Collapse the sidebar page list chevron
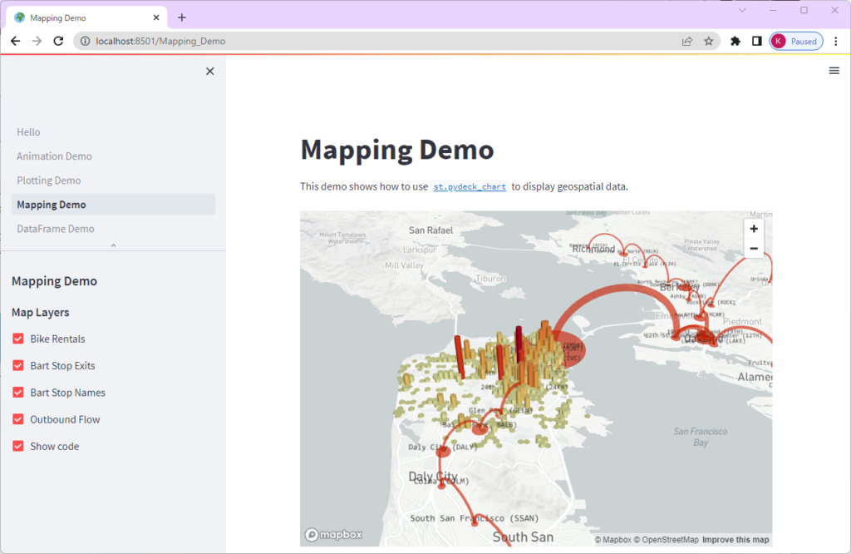 click(113, 245)
